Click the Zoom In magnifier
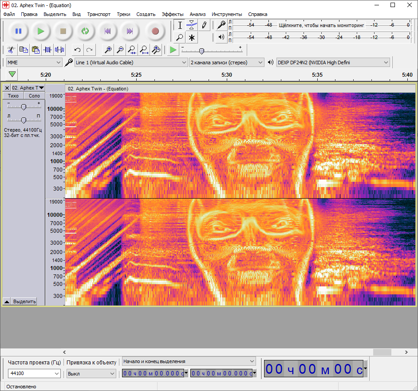418x391 pixels. (108, 50)
